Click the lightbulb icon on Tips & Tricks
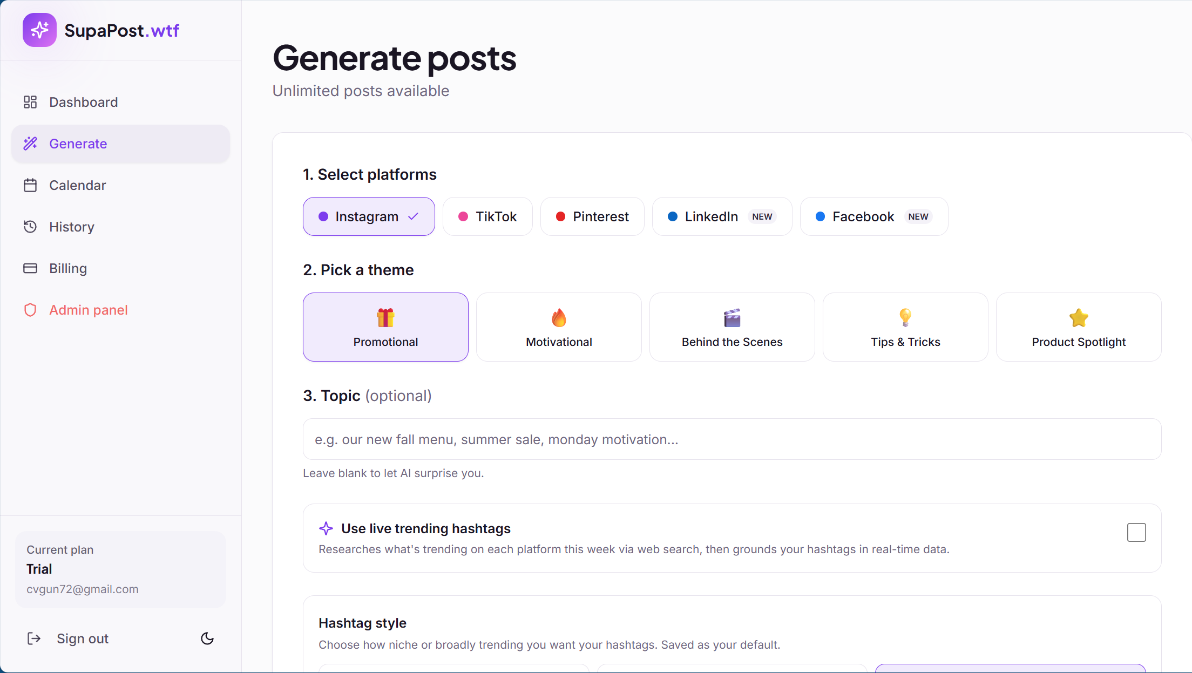The height and width of the screenshot is (673, 1192). click(x=905, y=318)
